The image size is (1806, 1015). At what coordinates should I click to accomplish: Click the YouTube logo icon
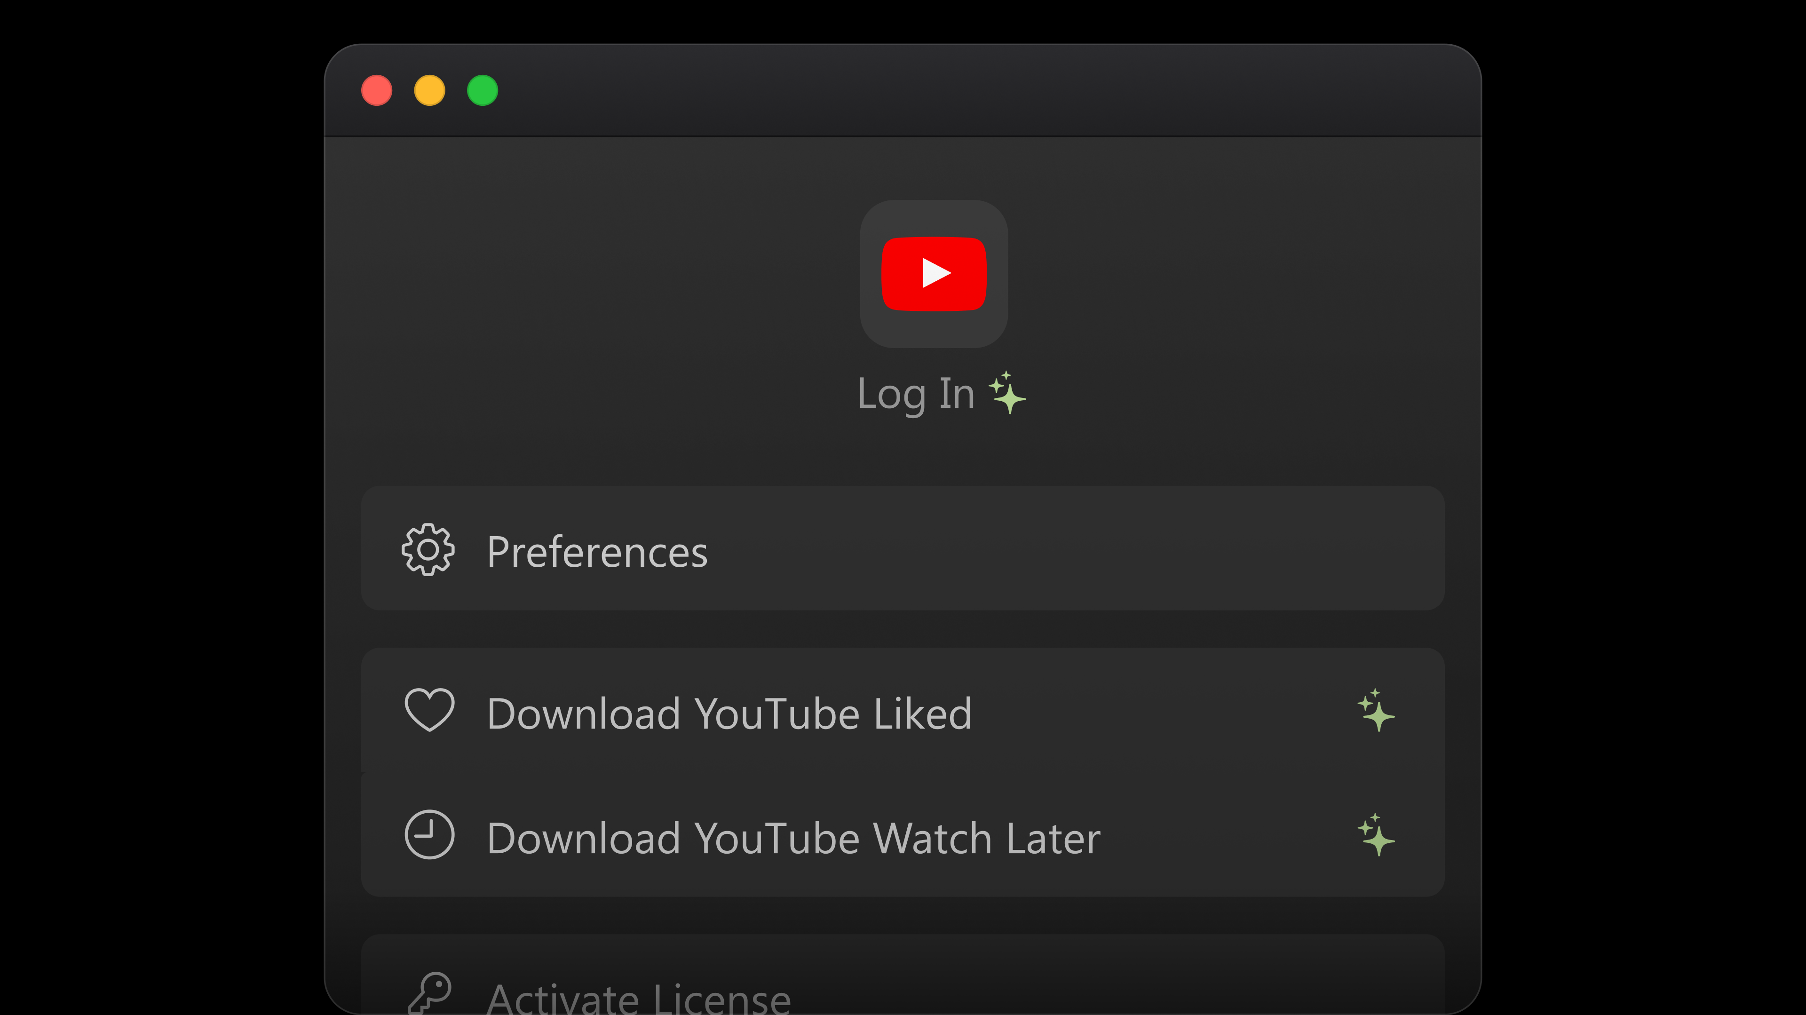pyautogui.click(x=934, y=273)
